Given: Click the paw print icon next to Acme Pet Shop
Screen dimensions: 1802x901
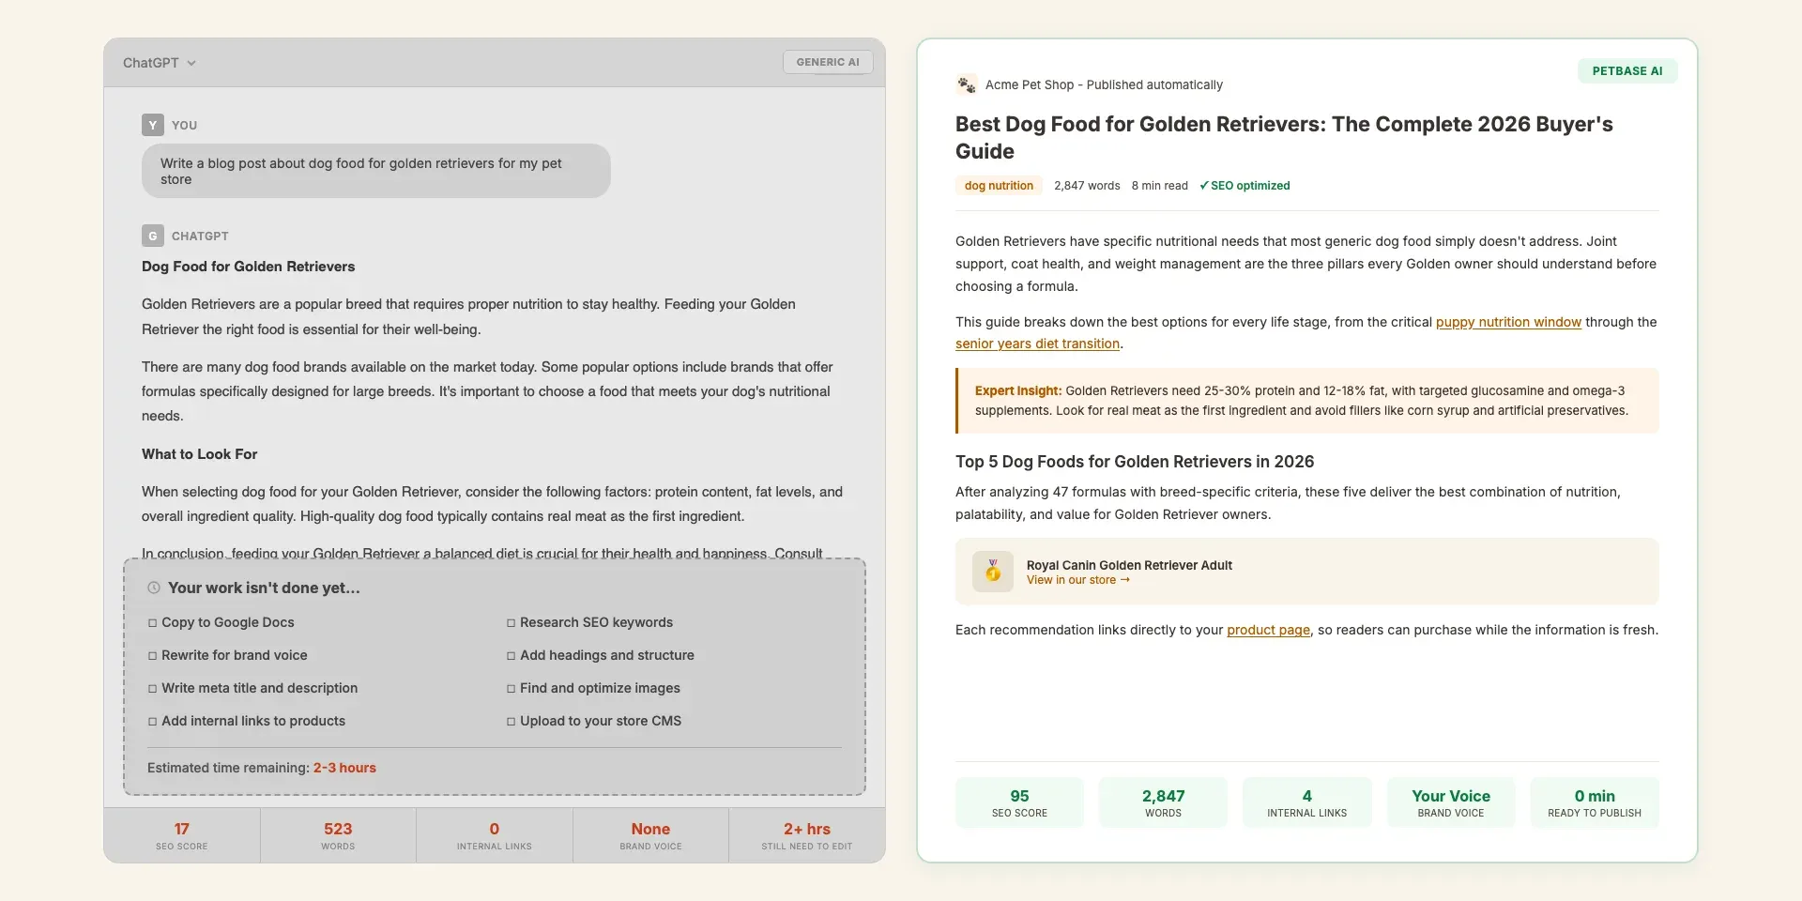Looking at the screenshot, I should click(x=967, y=84).
